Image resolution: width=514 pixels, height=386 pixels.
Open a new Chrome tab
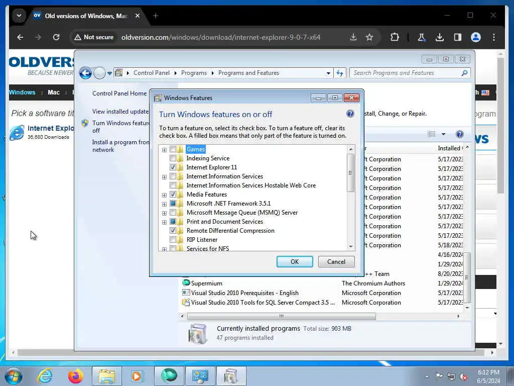click(156, 16)
